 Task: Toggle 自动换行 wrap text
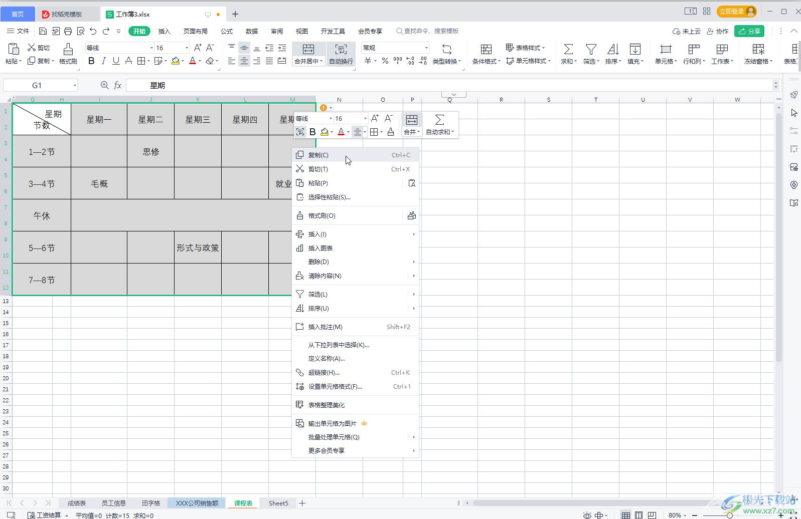pyautogui.click(x=341, y=54)
